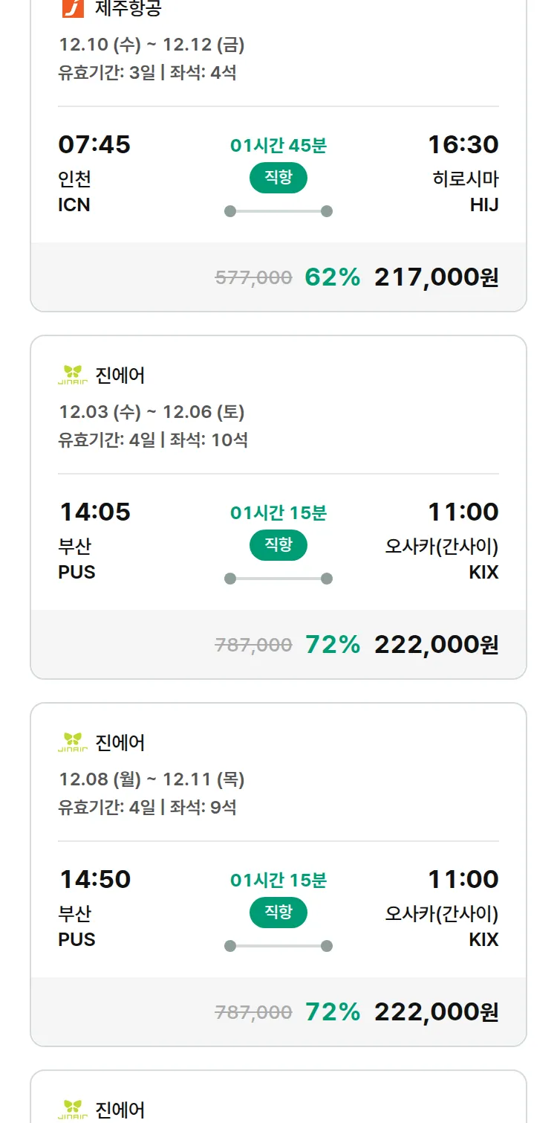
Task: Click 직항 badge on 14:50 Busan flight
Action: [278, 913]
